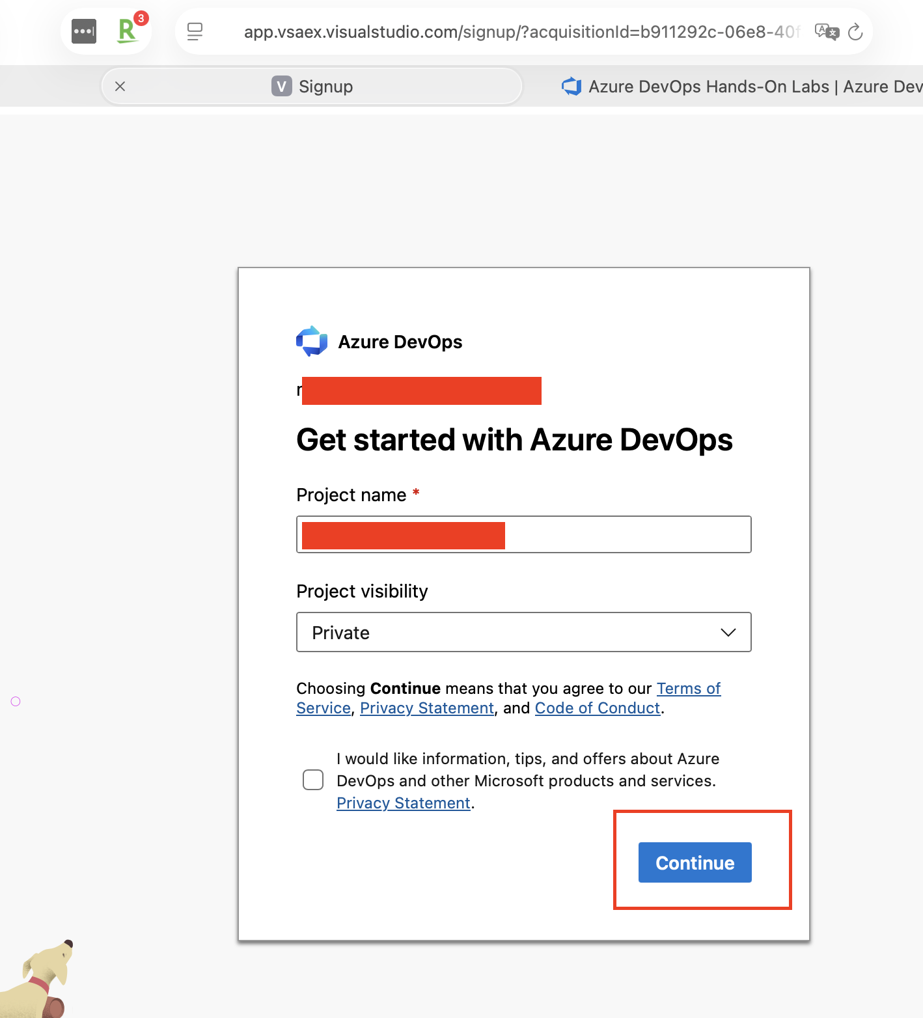The width and height of the screenshot is (923, 1018).
Task: Switch to the Signup tab
Action: pos(312,86)
